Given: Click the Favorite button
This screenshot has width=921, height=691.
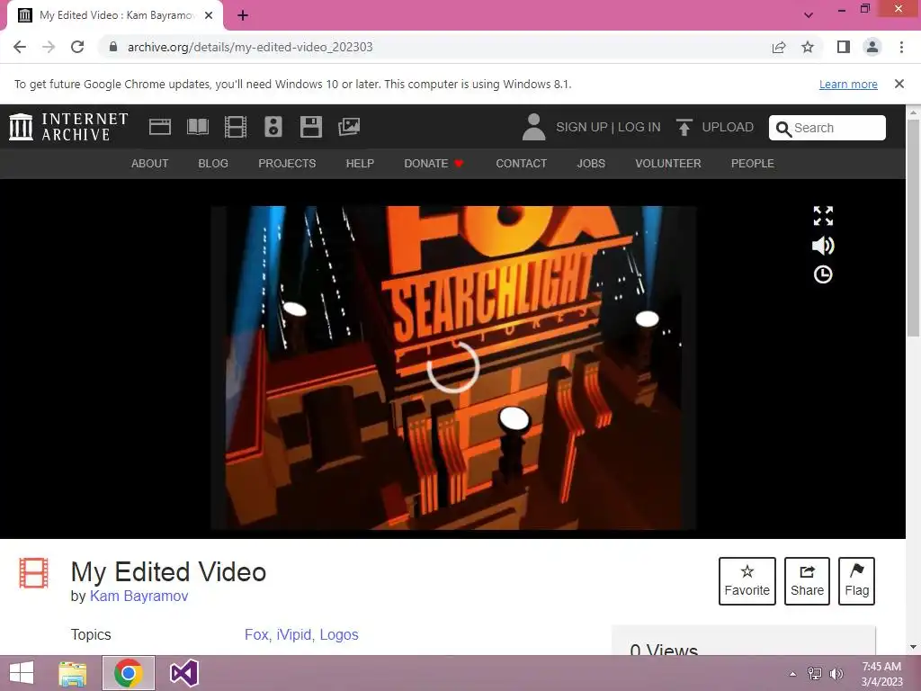Looking at the screenshot, I should [x=747, y=581].
